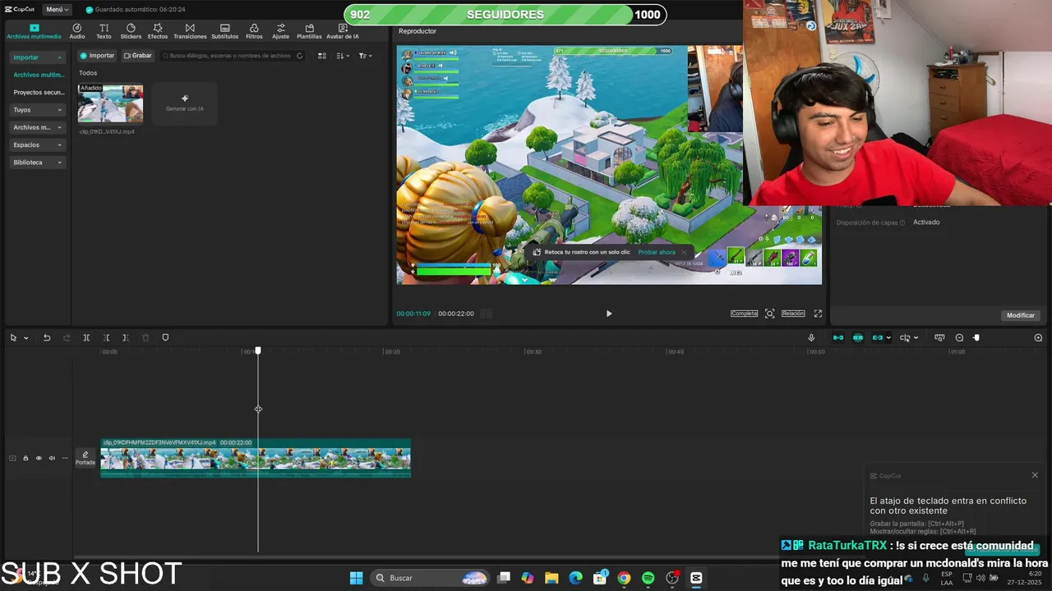
Task: Open preview axis dropdown arrow
Action: [x=916, y=338]
